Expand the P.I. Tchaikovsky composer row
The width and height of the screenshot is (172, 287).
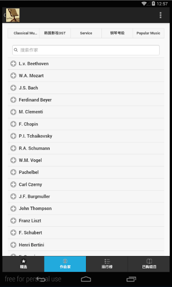[86, 136]
